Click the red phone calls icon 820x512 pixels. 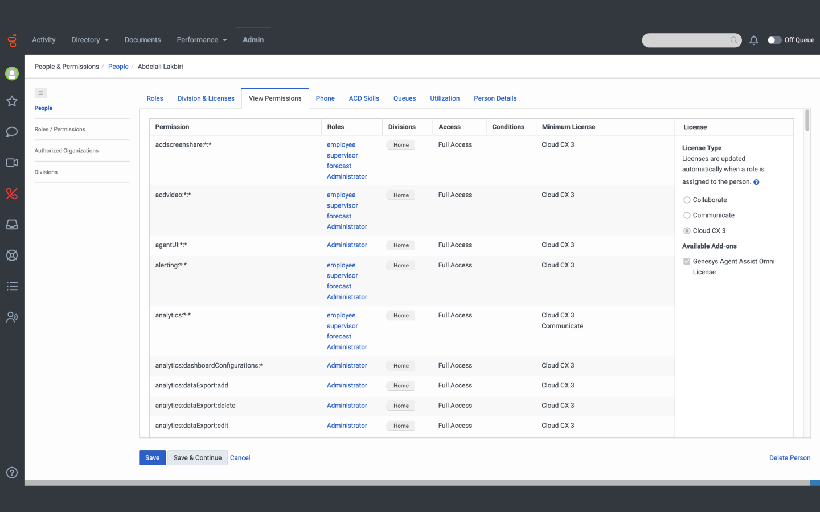12,193
